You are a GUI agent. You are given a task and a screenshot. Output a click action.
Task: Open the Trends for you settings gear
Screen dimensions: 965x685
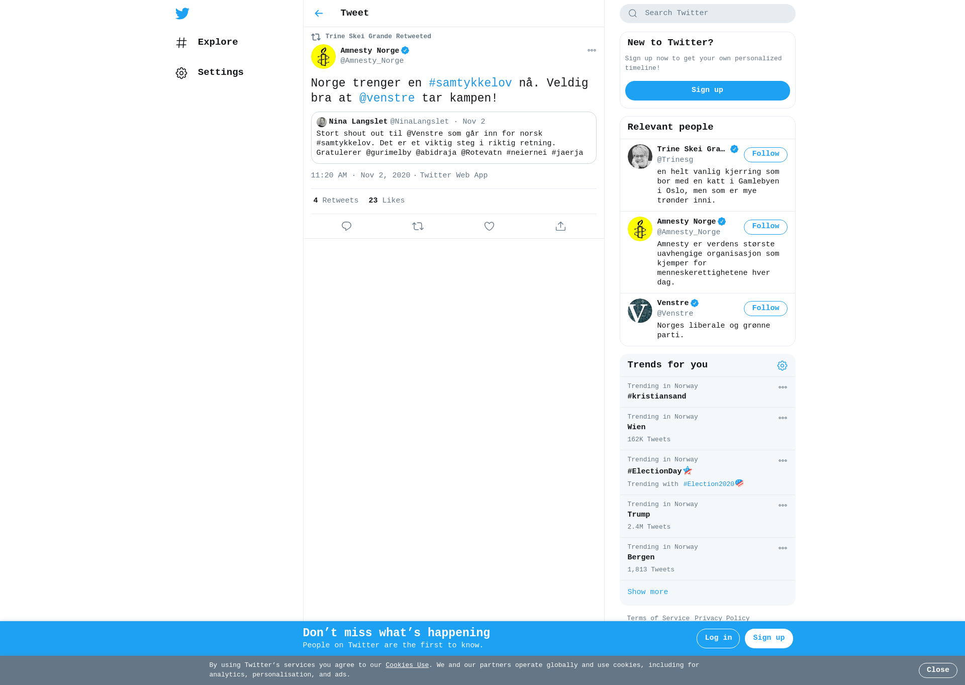click(782, 366)
